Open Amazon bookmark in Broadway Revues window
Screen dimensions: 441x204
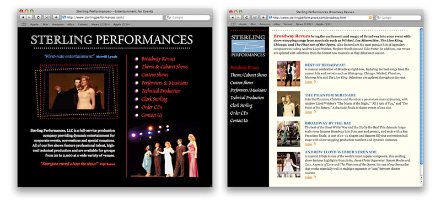265,24
